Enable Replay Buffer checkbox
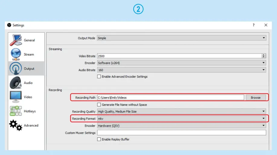The width and height of the screenshot is (277, 155). [99, 139]
